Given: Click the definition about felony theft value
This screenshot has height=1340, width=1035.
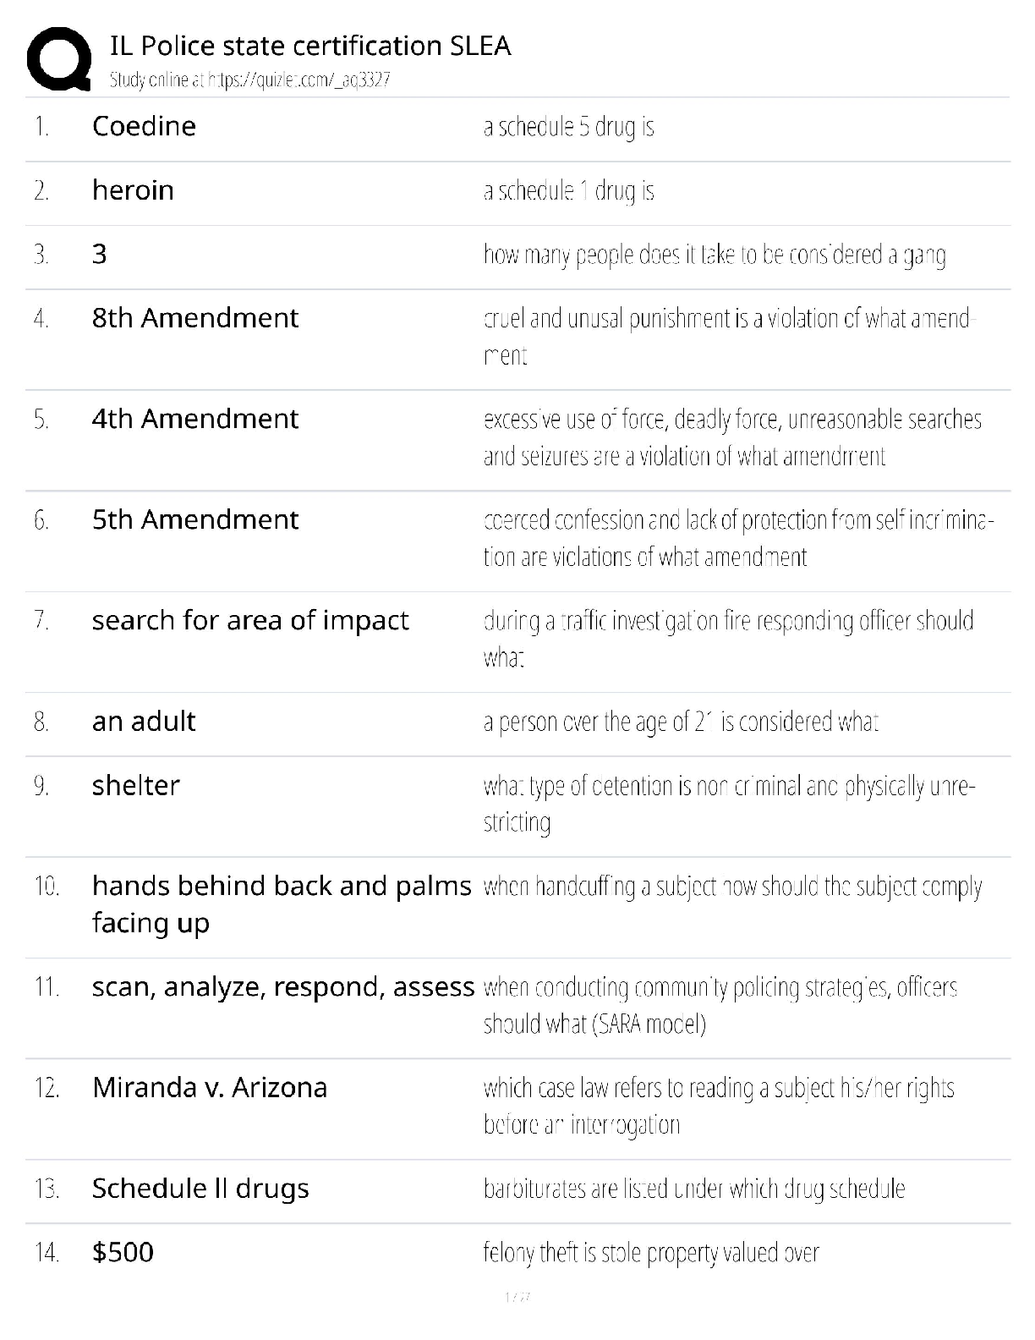Looking at the screenshot, I should [x=651, y=1253].
